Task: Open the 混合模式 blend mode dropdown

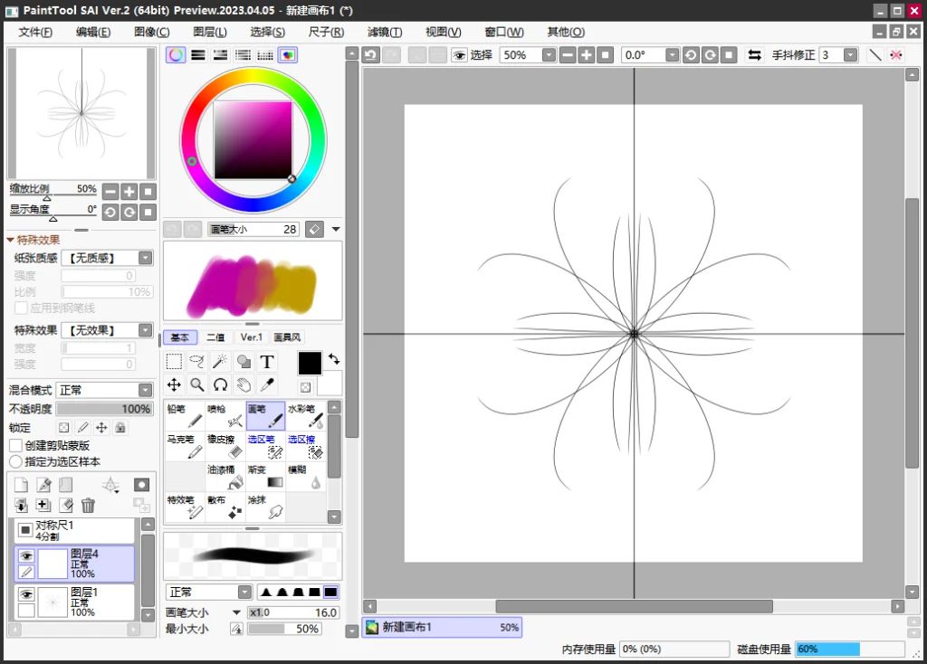Action: (105, 390)
